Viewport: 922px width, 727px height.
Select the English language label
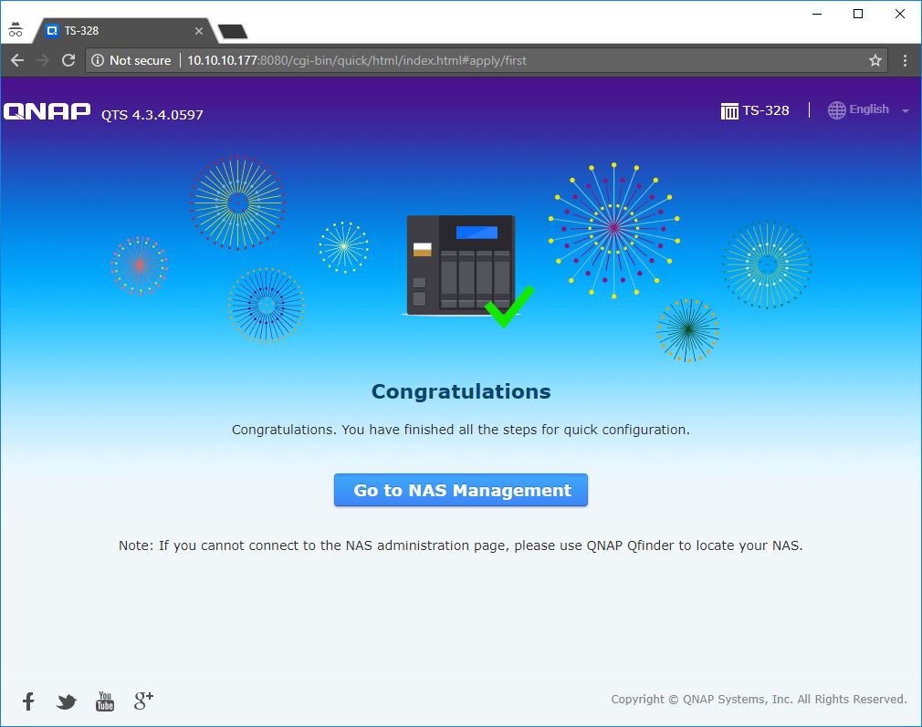(x=869, y=109)
